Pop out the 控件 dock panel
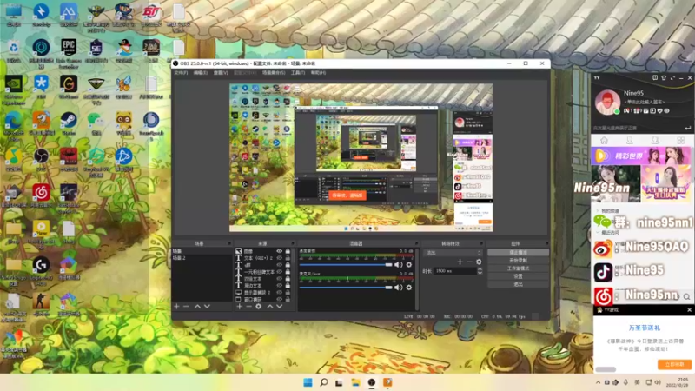The width and height of the screenshot is (695, 391). [546, 243]
